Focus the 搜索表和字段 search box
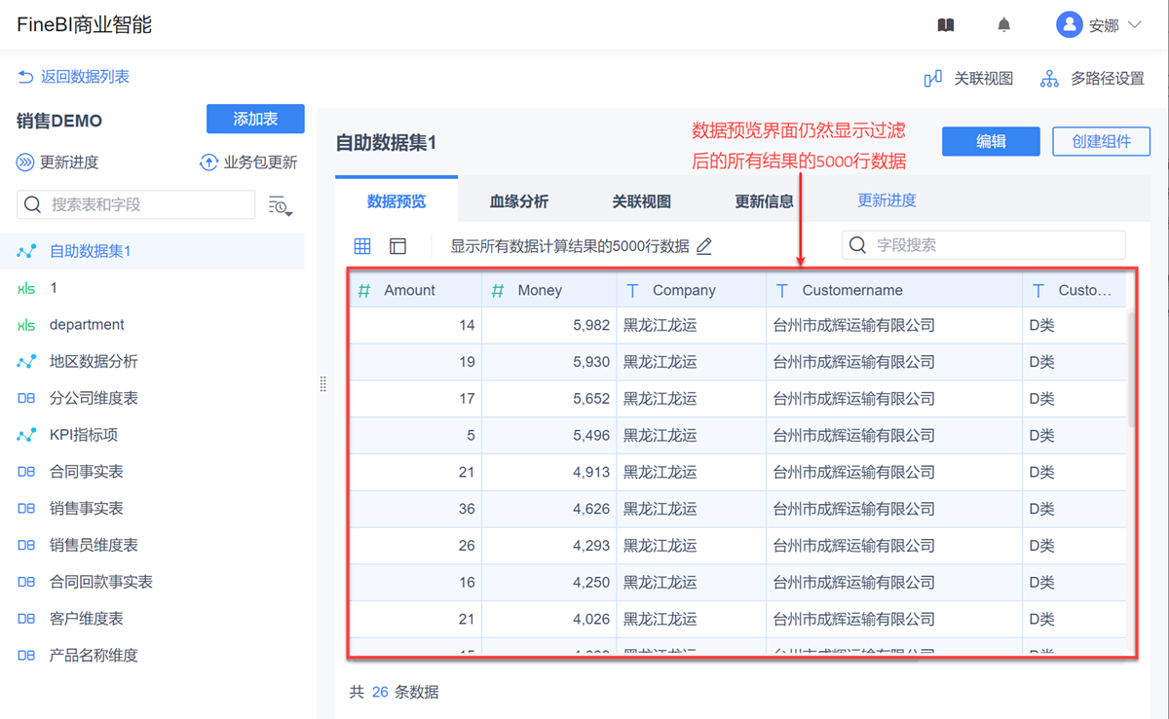 coord(136,204)
